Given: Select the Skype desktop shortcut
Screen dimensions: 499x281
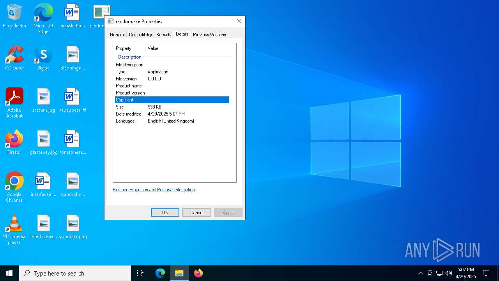Looking at the screenshot, I should 43,58.
